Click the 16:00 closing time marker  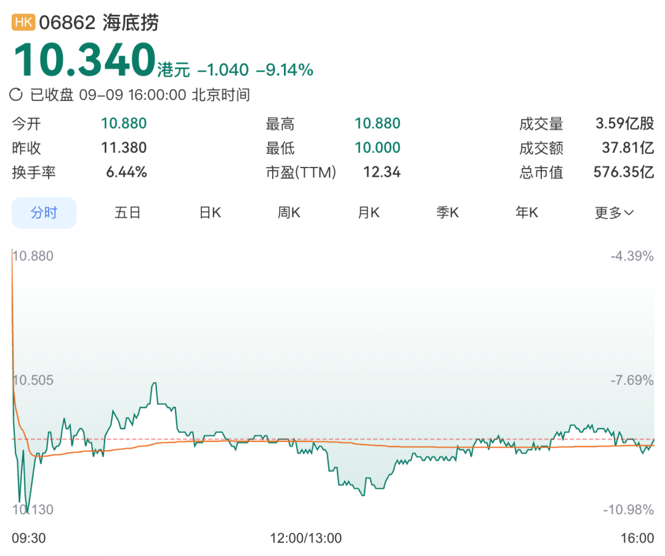click(637, 538)
